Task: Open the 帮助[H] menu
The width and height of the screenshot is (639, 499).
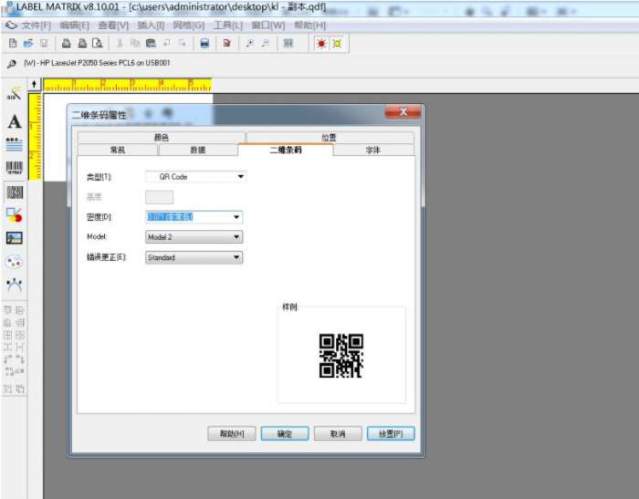Action: click(309, 26)
